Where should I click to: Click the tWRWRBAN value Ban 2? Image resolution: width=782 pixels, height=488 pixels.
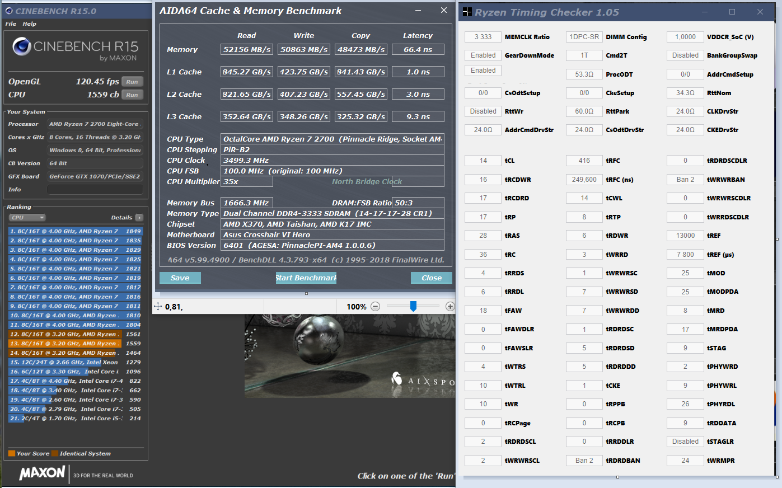[685, 180]
